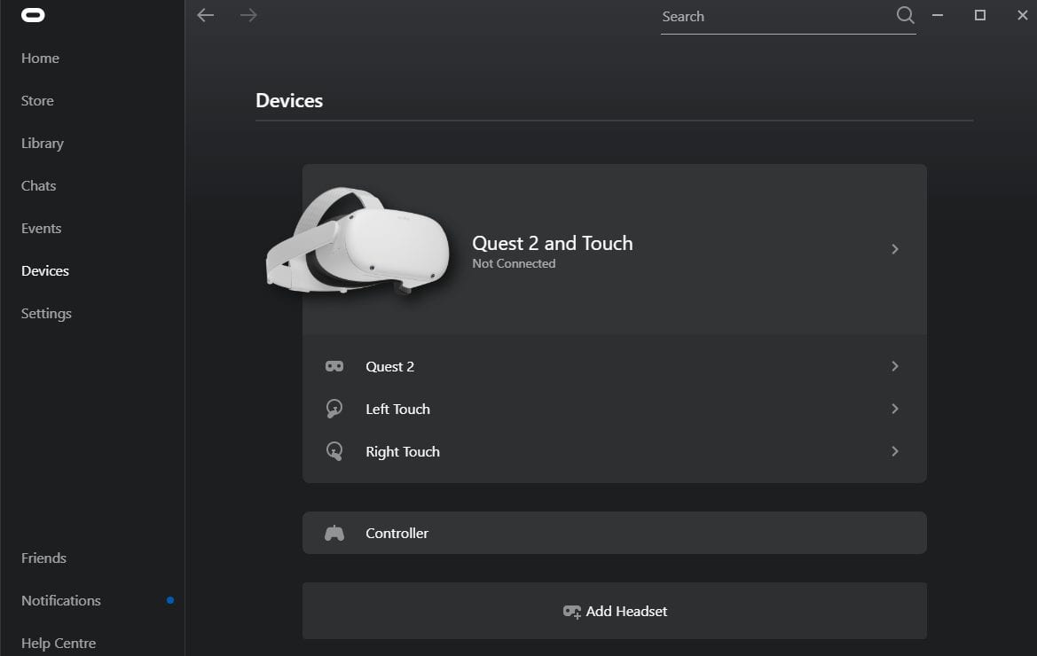
Task: Open the Notifications panel
Action: point(60,600)
